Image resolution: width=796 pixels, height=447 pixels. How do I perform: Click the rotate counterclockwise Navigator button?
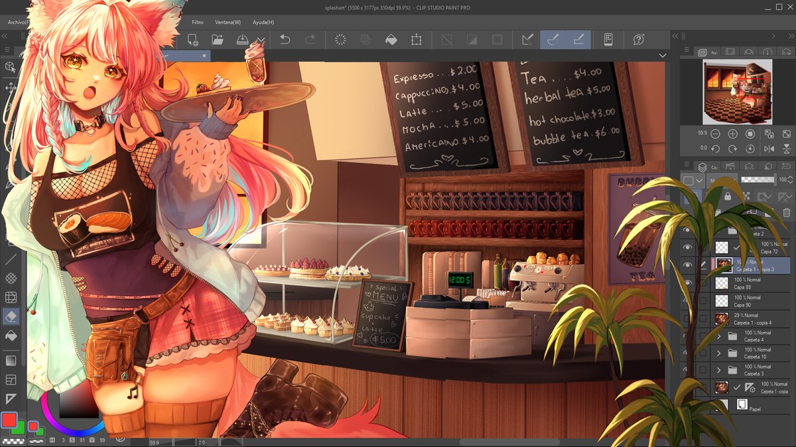coord(716,148)
